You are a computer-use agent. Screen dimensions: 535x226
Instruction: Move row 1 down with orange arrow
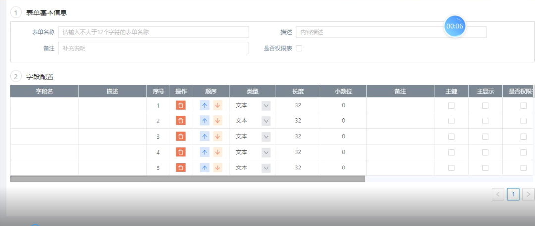coord(217,105)
